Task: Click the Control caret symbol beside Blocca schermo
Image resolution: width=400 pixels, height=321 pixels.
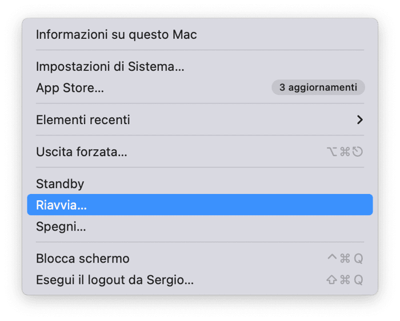Action: tap(332, 257)
